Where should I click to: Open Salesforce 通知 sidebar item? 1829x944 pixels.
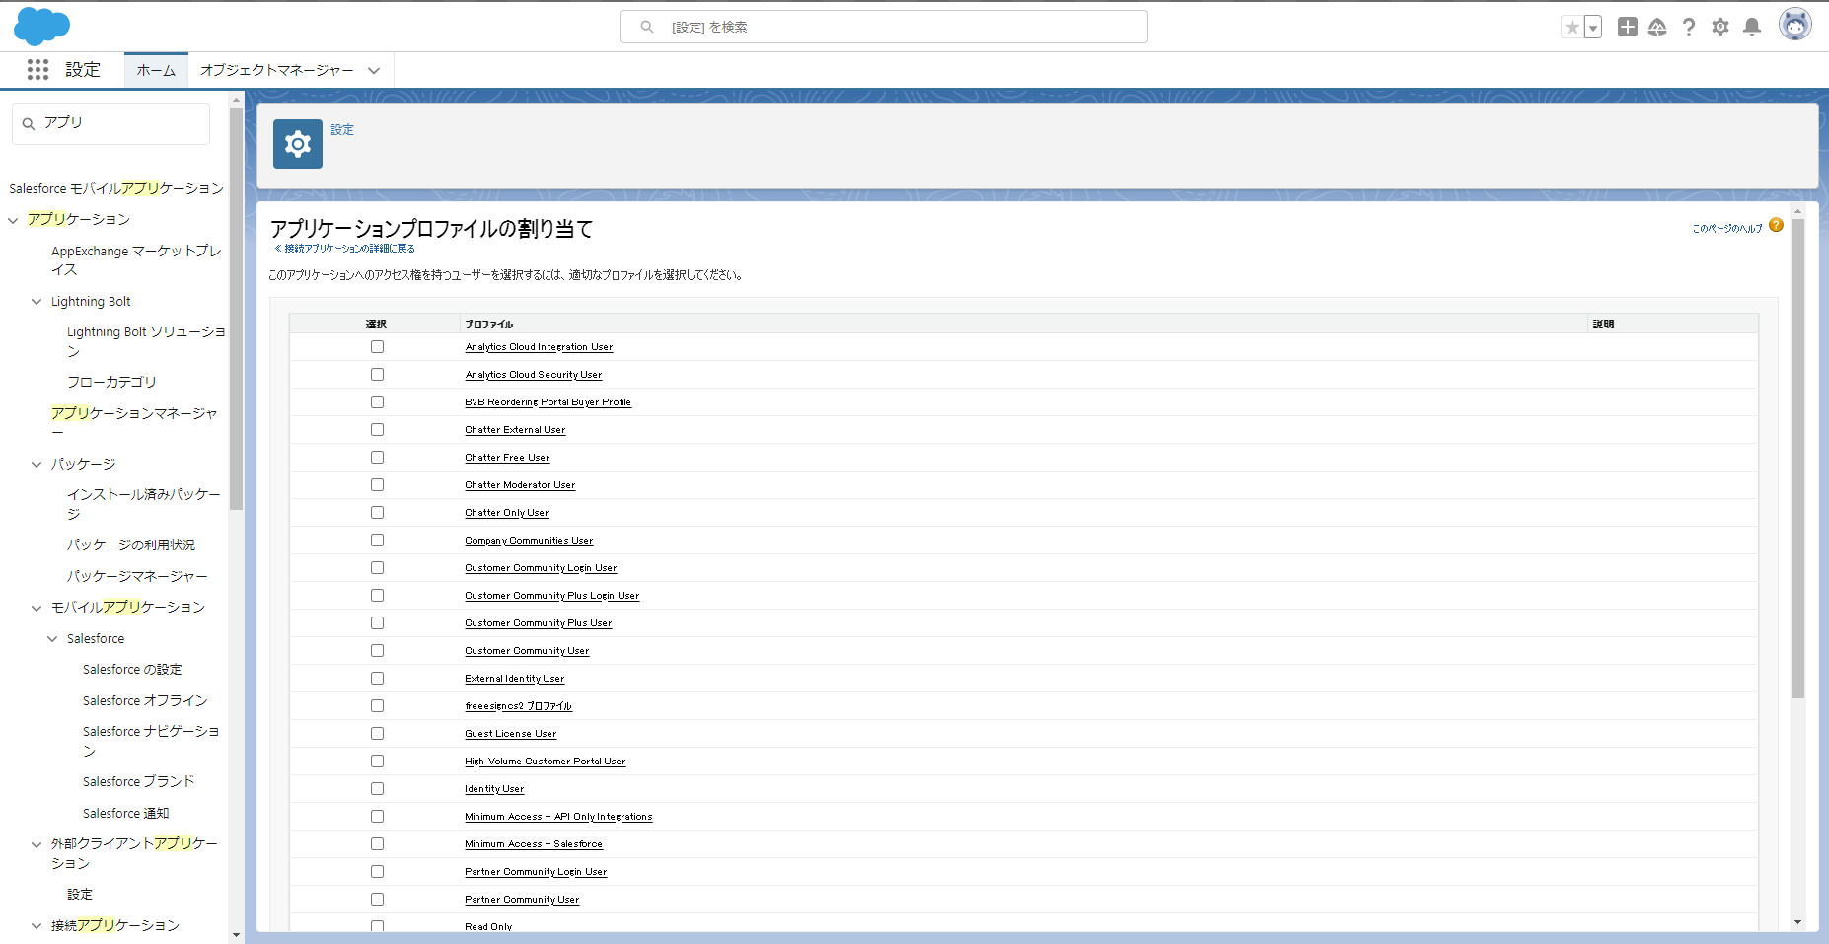(x=126, y=814)
